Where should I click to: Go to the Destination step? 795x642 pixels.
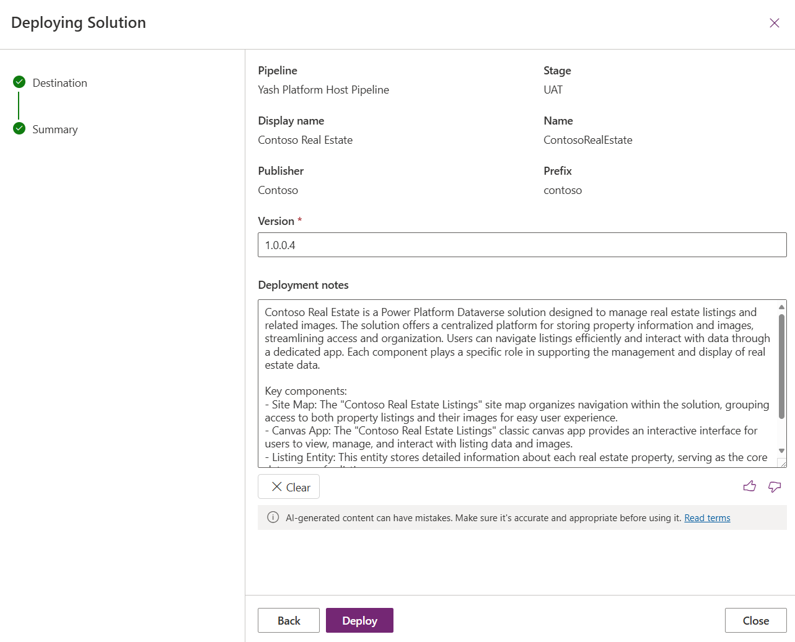coord(59,83)
